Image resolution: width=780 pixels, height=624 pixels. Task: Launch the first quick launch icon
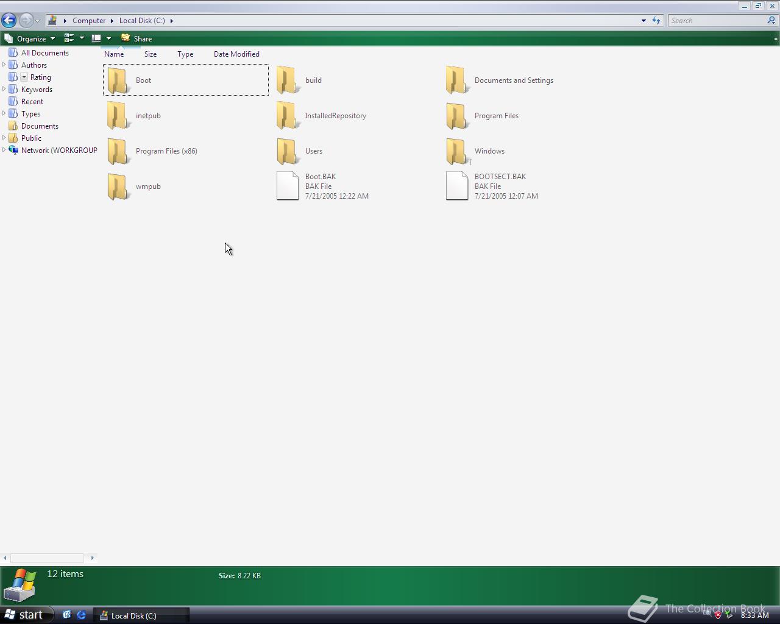(x=67, y=615)
